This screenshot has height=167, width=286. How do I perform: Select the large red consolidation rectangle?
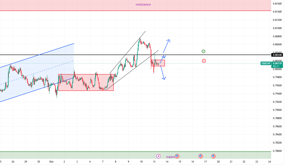pos(86,83)
